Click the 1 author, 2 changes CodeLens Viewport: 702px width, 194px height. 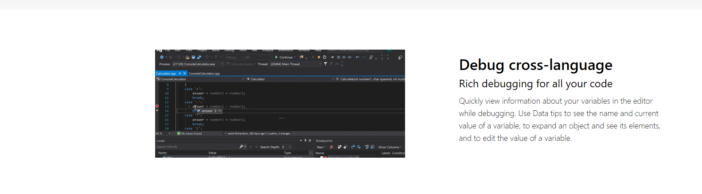[x=279, y=133]
